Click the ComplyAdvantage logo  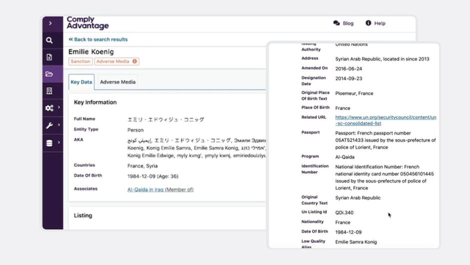tap(87, 23)
